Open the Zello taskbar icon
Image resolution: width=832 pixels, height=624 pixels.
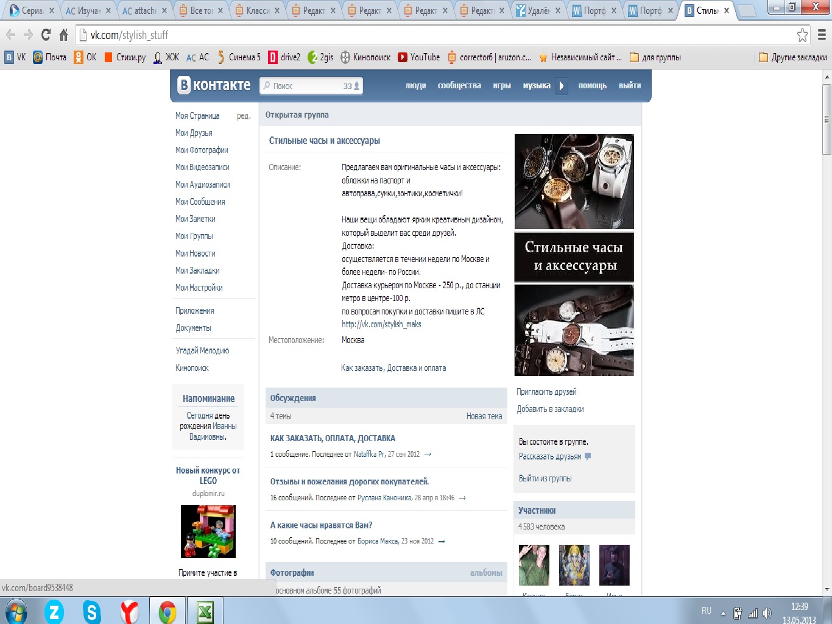point(54,611)
